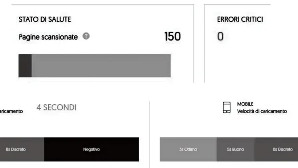The width and height of the screenshot is (298, 168).
Task: Click mobile Velocità di caricamento text
Action: pos(262,111)
